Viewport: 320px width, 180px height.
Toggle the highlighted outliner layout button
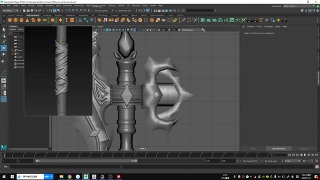point(3,99)
